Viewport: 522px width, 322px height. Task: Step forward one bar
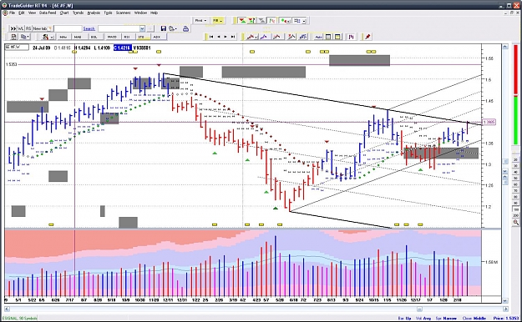point(226,37)
